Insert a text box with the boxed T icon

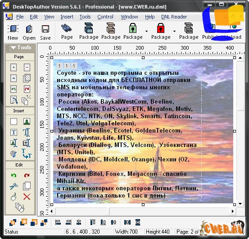pos(14,132)
